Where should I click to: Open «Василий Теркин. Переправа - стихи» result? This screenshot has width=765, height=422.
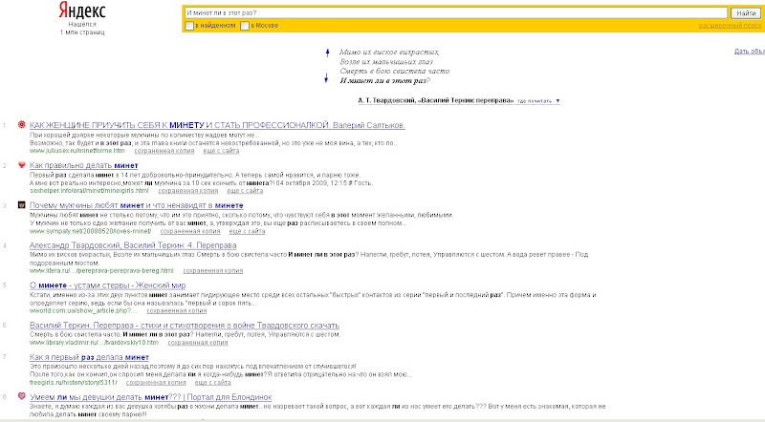tap(184, 325)
